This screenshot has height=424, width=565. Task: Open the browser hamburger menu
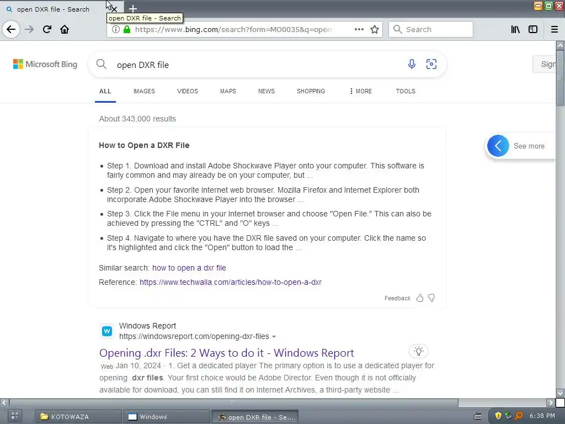555,29
